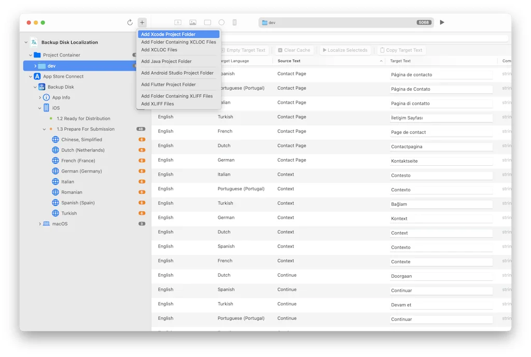Expand the App Info section
Viewport: 531px width, 357px height.
(39, 97)
